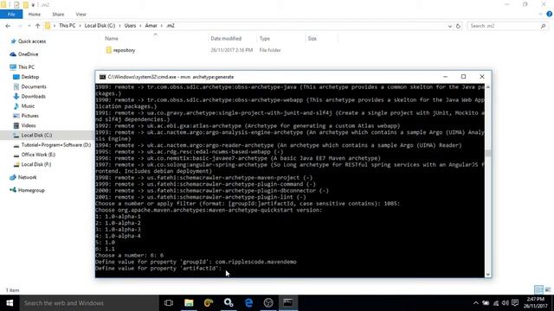Open File Explorer from taskbar
The height and width of the screenshot is (311, 554).
tap(189, 303)
